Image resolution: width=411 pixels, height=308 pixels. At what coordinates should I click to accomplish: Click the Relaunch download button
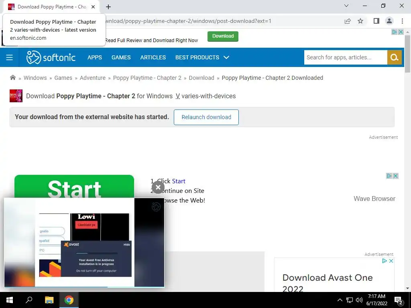(x=206, y=117)
